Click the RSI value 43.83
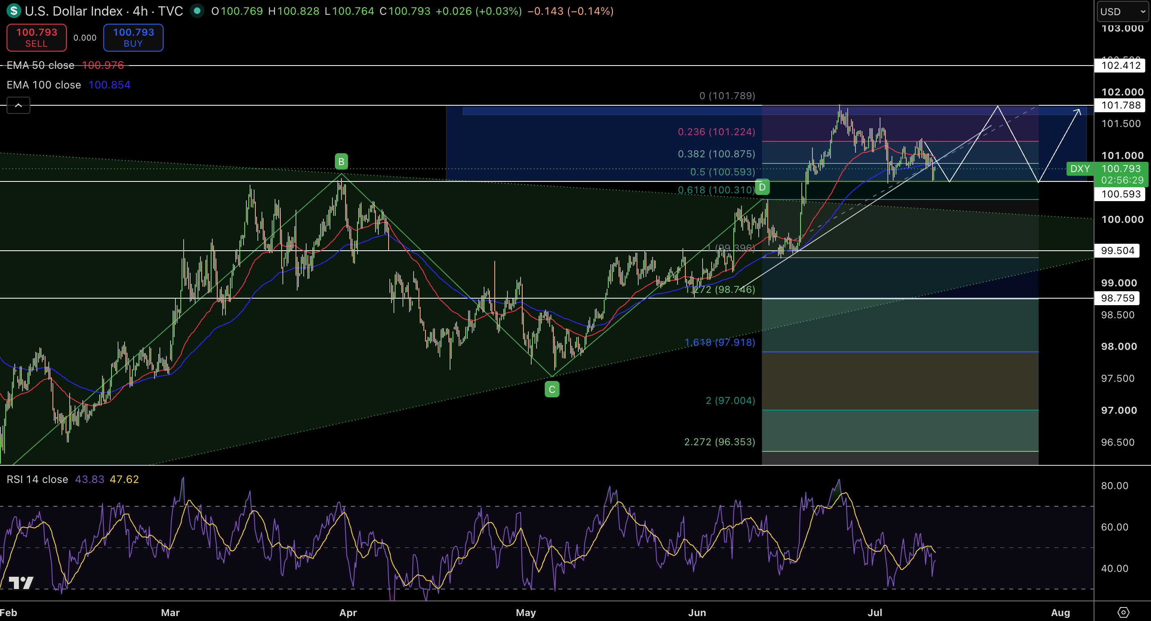 pyautogui.click(x=89, y=479)
